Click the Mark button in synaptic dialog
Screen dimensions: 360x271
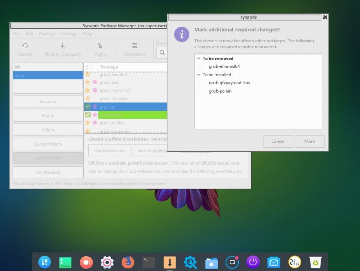(x=309, y=141)
